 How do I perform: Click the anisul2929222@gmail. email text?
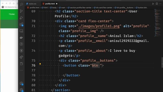point(129,41)
